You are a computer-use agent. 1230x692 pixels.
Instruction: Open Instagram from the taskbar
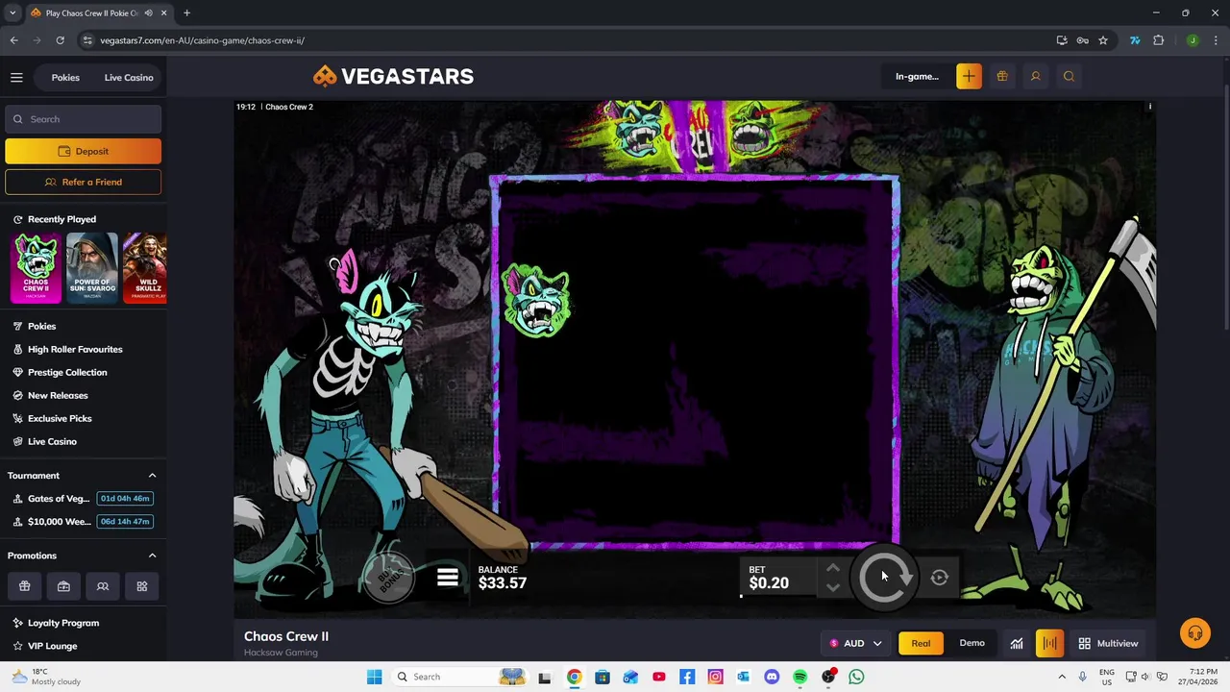click(x=715, y=677)
